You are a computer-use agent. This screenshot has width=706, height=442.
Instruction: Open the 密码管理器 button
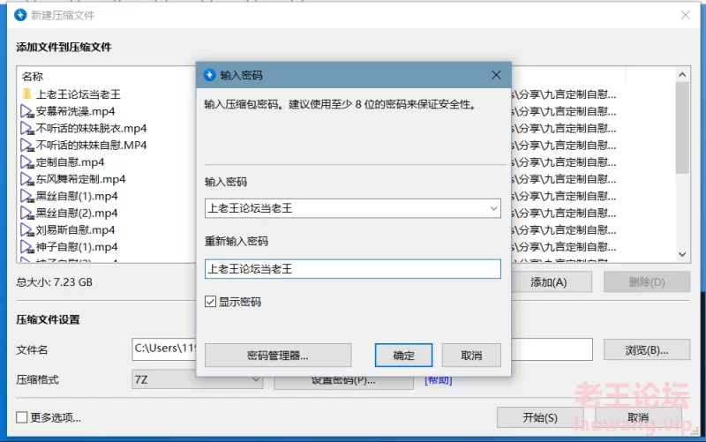pyautogui.click(x=278, y=356)
